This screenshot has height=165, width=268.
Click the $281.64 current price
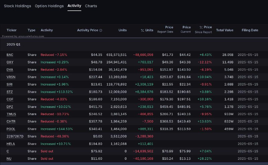(x=184, y=77)
